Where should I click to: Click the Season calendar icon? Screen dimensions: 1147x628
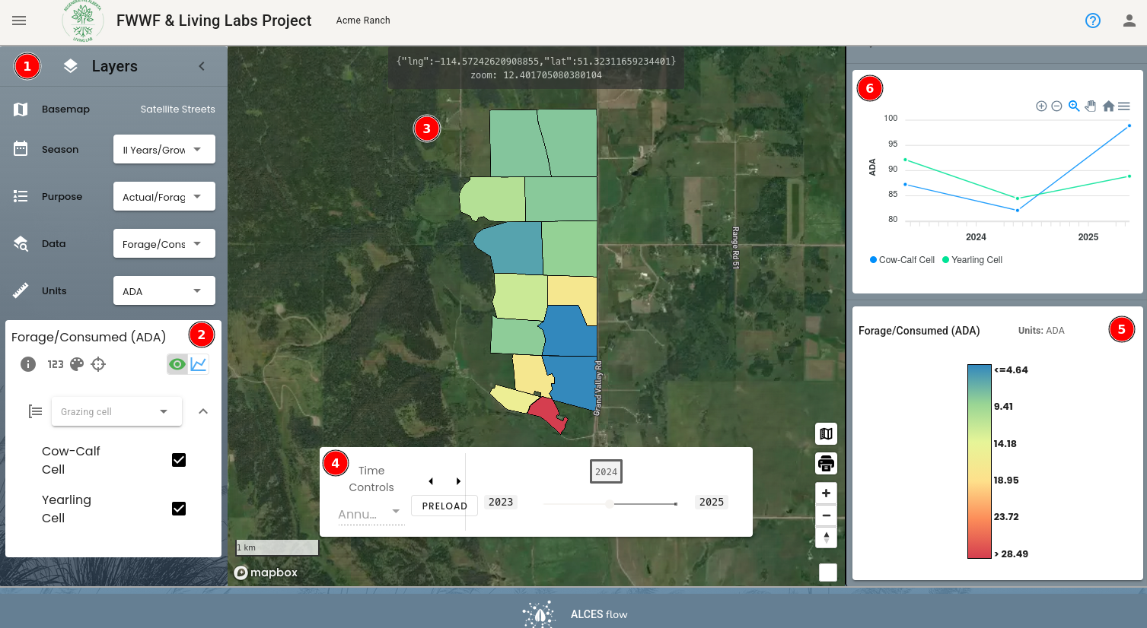coord(21,149)
